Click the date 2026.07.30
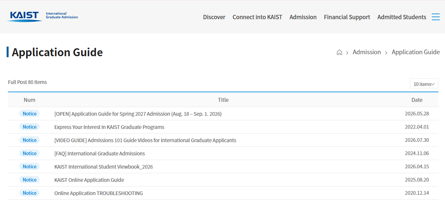 pos(417,140)
